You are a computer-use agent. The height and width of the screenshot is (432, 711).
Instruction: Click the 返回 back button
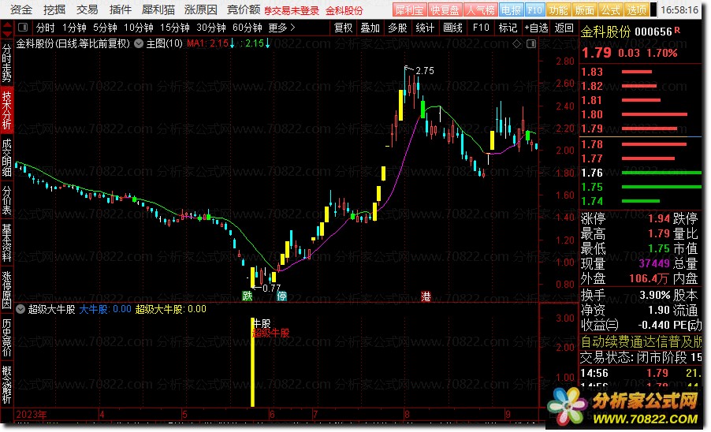click(x=564, y=28)
